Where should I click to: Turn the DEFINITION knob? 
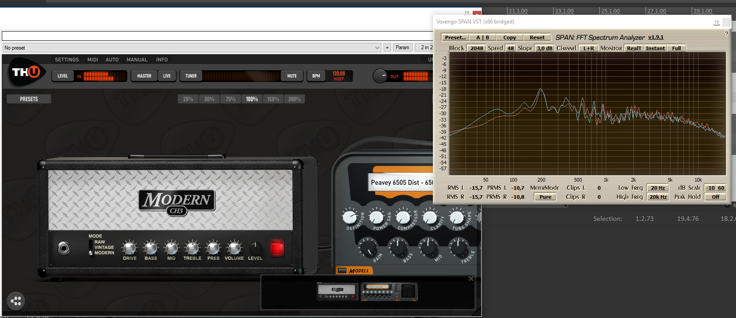(350, 217)
